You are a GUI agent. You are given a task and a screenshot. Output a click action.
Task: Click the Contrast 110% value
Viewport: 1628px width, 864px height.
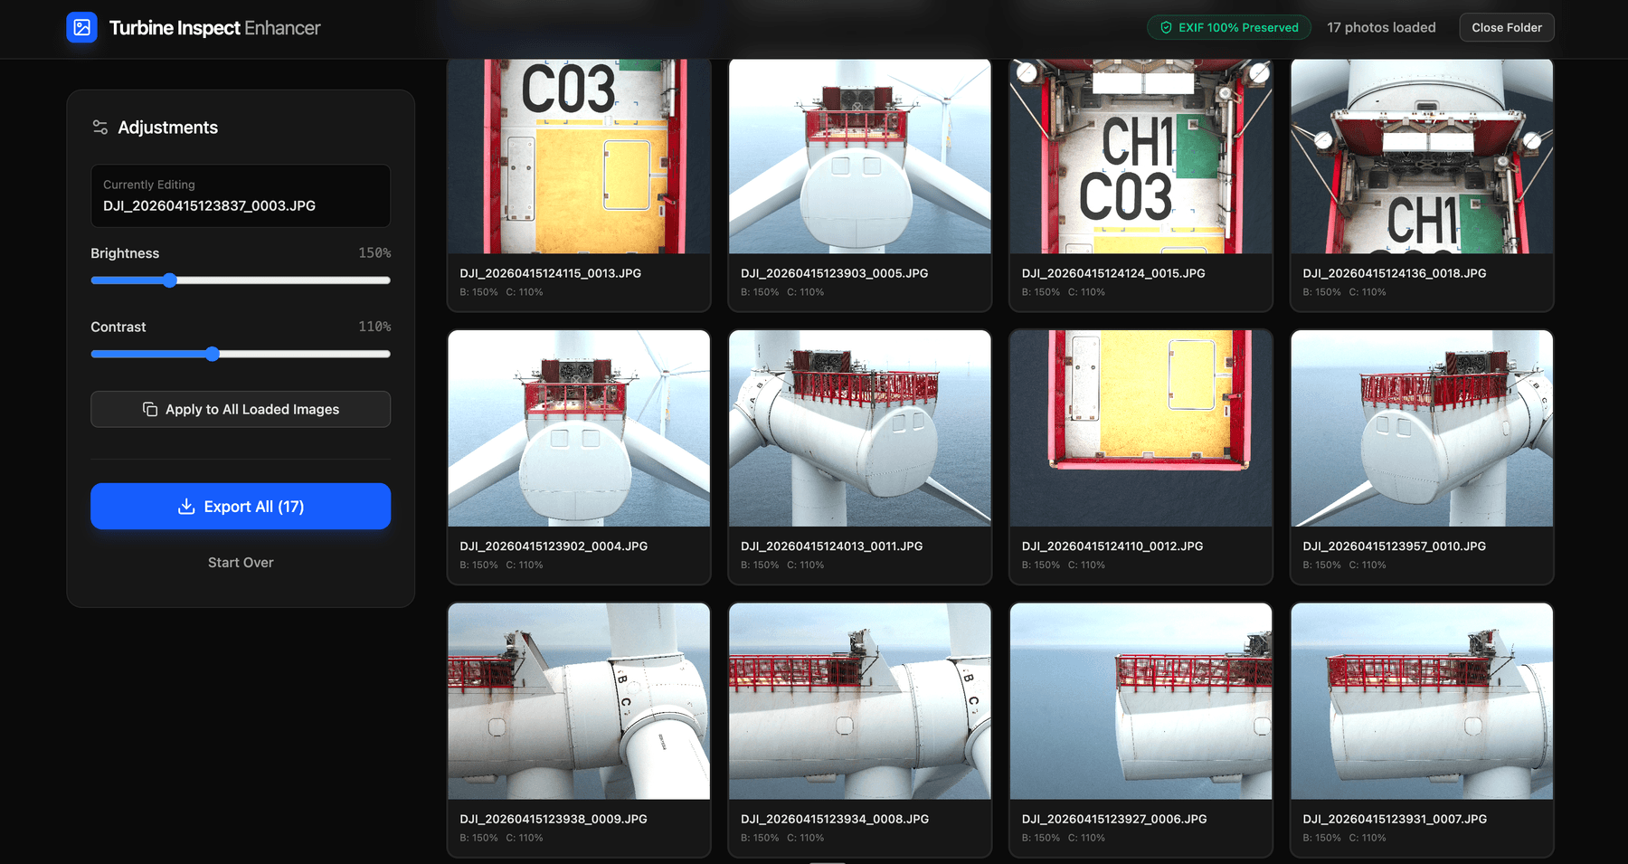tap(374, 327)
